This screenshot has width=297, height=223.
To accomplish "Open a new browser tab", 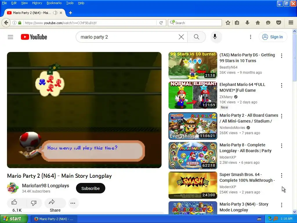I will pyautogui.click(x=70, y=13).
